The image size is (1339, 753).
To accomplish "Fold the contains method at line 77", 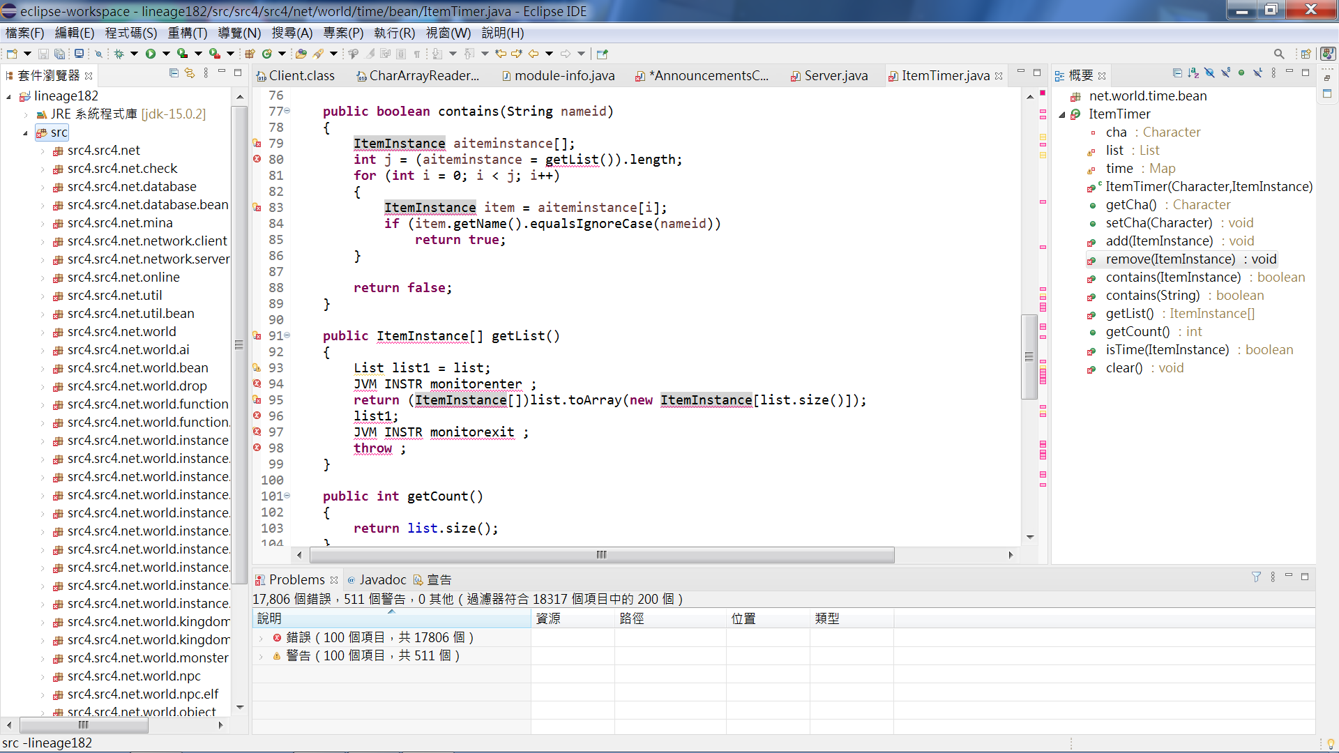I will 287,112.
